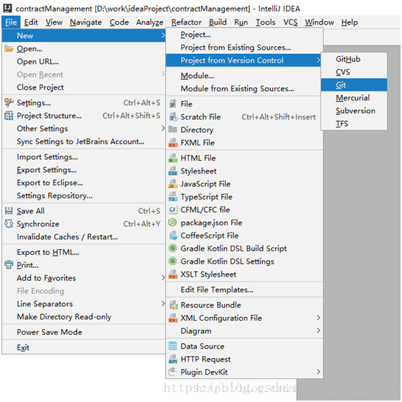Open the Navigate menu
The image size is (402, 402).
tap(86, 22)
